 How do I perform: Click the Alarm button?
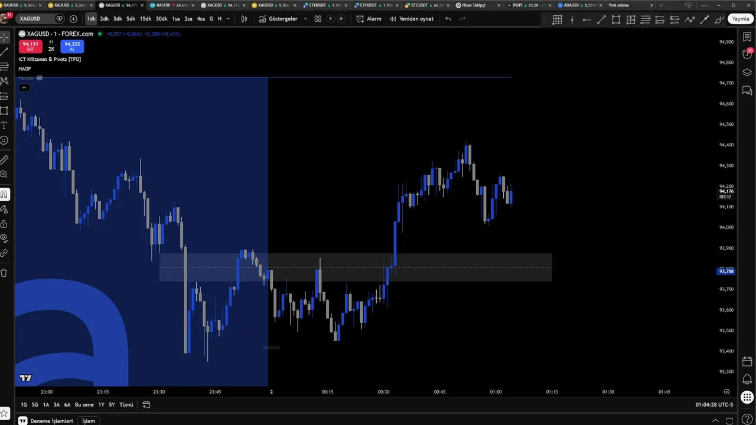coord(369,19)
